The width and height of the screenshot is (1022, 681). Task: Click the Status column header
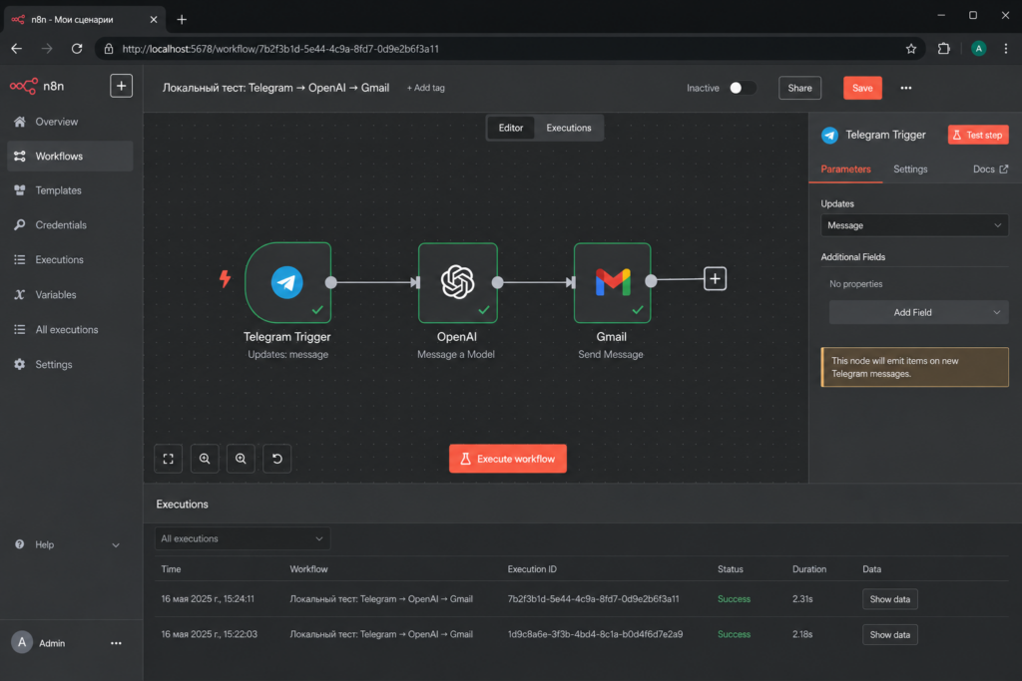pos(730,569)
